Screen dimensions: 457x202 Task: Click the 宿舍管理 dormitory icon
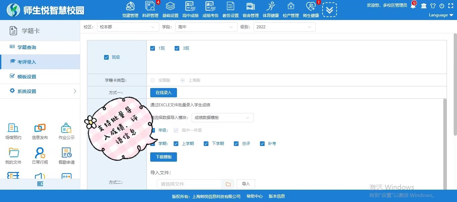251,7
